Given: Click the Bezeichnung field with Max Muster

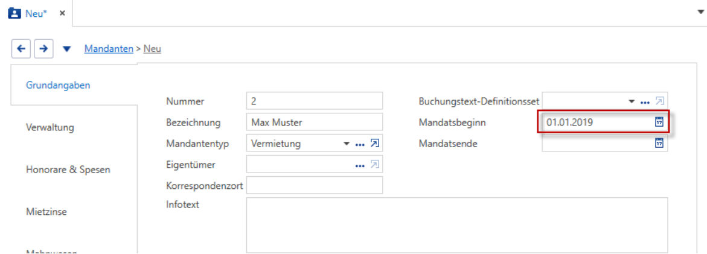Looking at the screenshot, I should click(315, 122).
